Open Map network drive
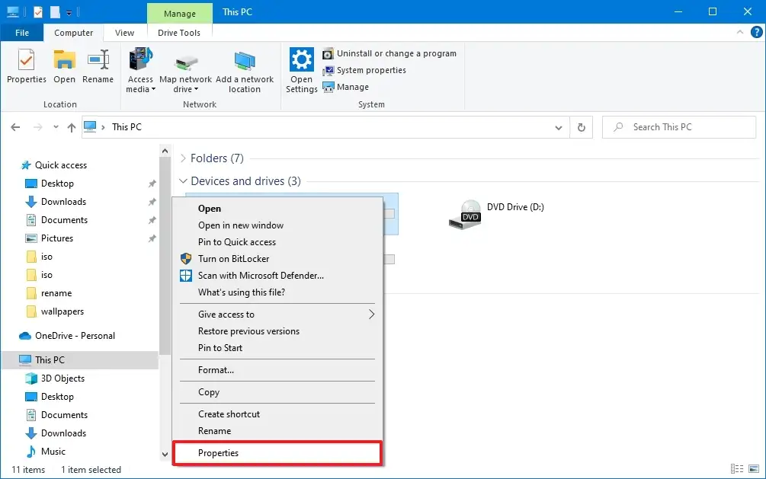Viewport: 766px width, 479px height. 185,69
